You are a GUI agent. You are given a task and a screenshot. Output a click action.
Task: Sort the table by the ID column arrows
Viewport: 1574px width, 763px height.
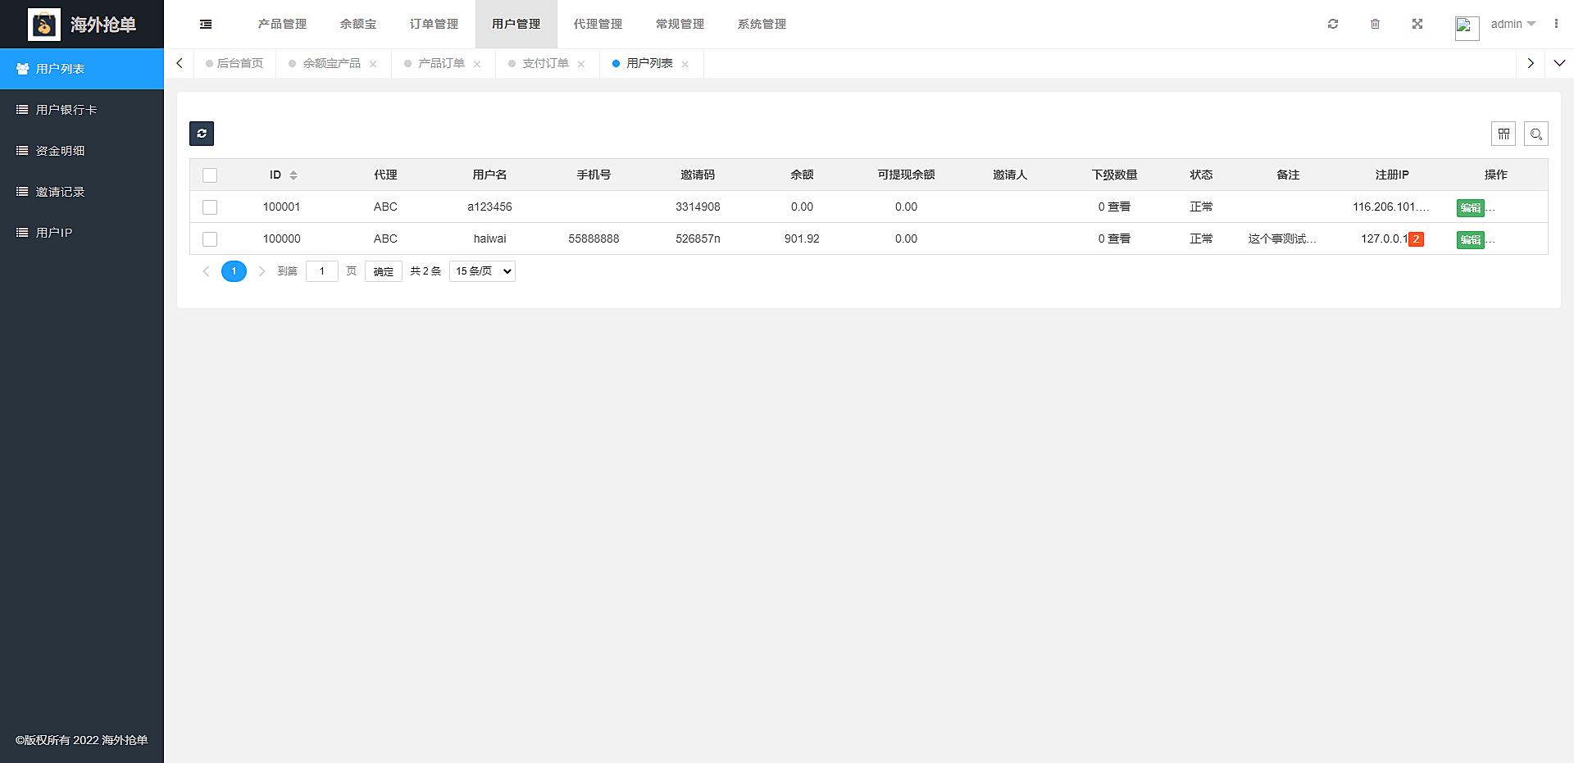293,175
